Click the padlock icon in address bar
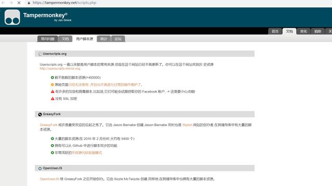This screenshot has width=332, height=186. (x=29, y=3)
